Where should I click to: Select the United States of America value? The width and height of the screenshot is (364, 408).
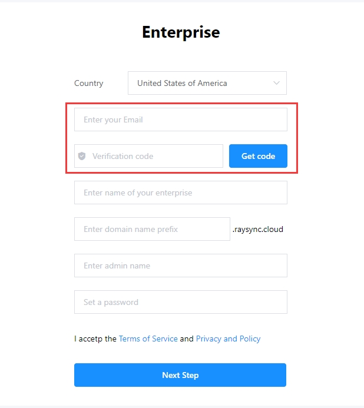[x=182, y=83]
